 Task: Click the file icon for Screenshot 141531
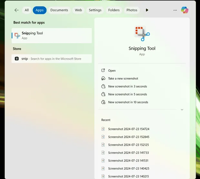click(103, 161)
